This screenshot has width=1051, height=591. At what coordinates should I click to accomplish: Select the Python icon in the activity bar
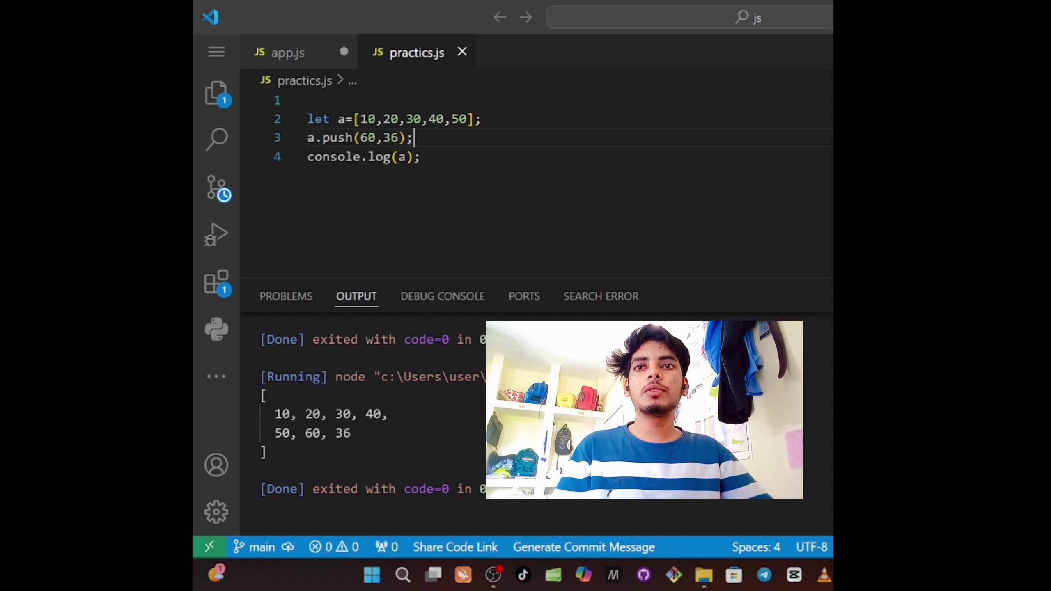tap(216, 329)
